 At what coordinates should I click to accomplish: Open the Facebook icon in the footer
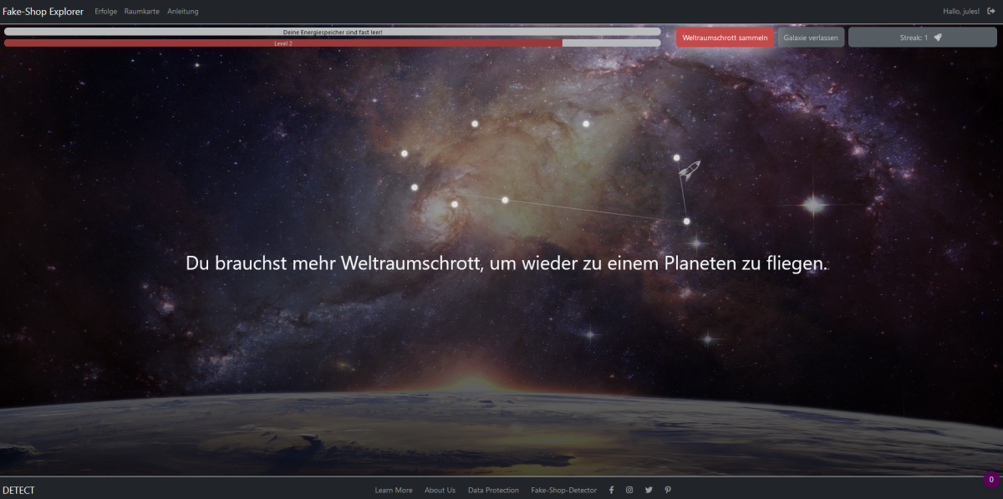(611, 490)
